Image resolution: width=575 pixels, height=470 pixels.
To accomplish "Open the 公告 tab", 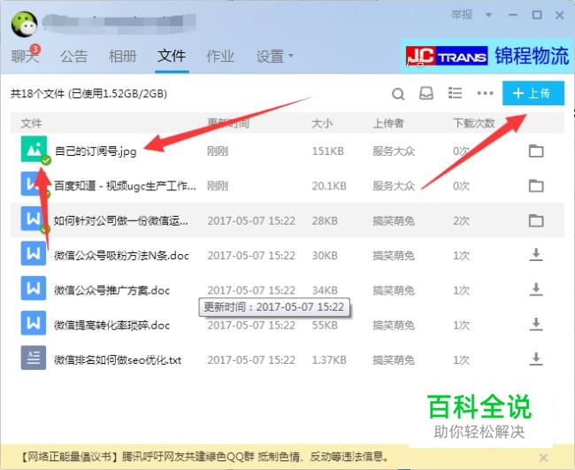I will pyautogui.click(x=73, y=56).
